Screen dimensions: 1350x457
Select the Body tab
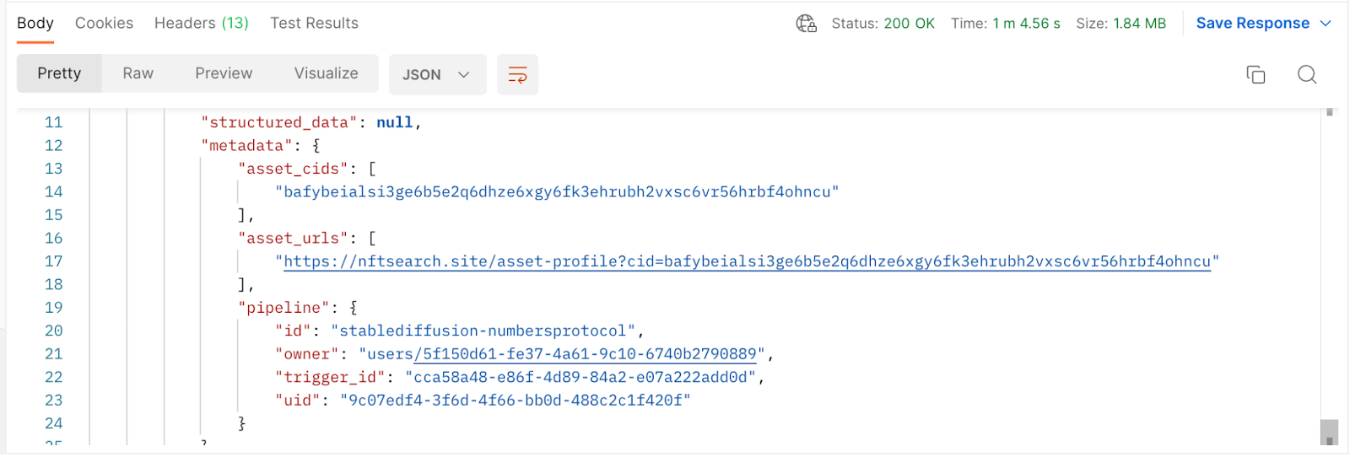coord(35,24)
